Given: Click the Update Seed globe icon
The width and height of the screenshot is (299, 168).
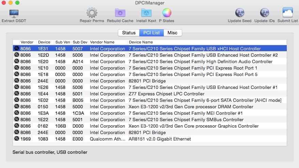Looking at the screenshot, I should (x=239, y=13).
